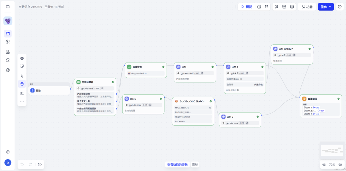This screenshot has width=346, height=171.
Task: Open the run history clock icon
Action: coord(259,7)
